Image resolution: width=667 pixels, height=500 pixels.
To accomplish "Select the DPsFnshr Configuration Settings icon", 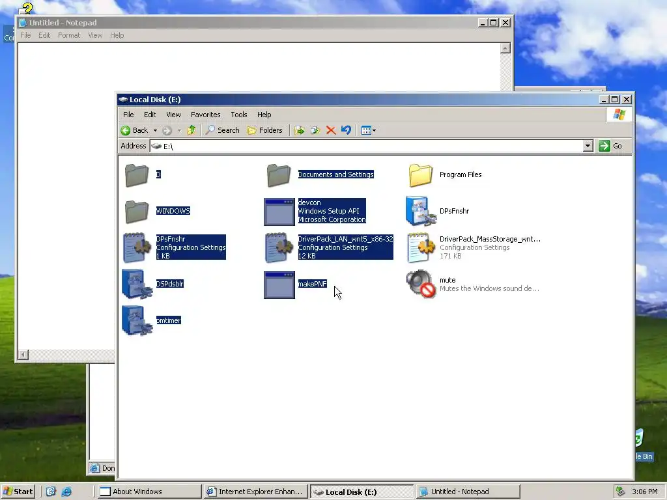I will [137, 247].
